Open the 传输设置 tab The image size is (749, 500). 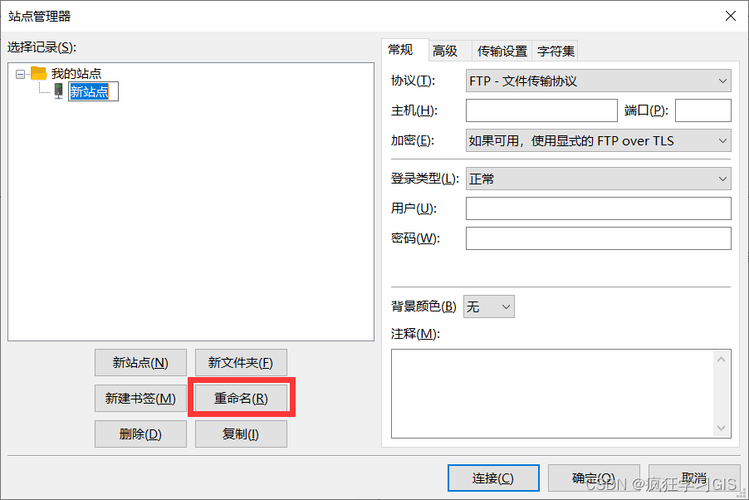(x=502, y=51)
